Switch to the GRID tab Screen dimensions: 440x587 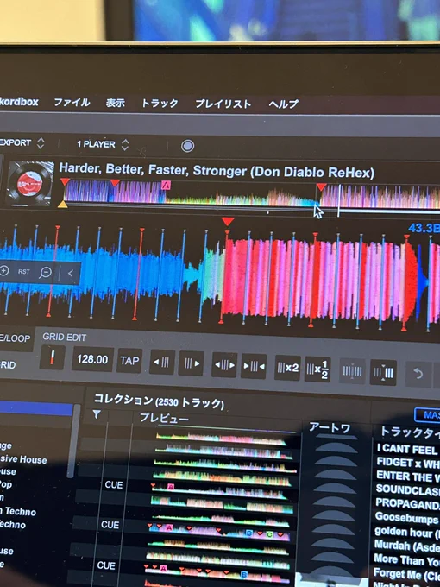[8, 365]
